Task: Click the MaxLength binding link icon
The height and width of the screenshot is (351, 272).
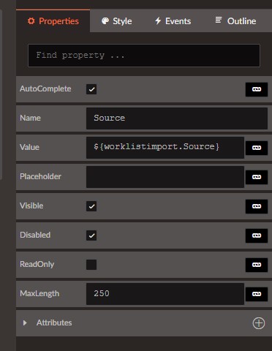Action: click(x=257, y=294)
